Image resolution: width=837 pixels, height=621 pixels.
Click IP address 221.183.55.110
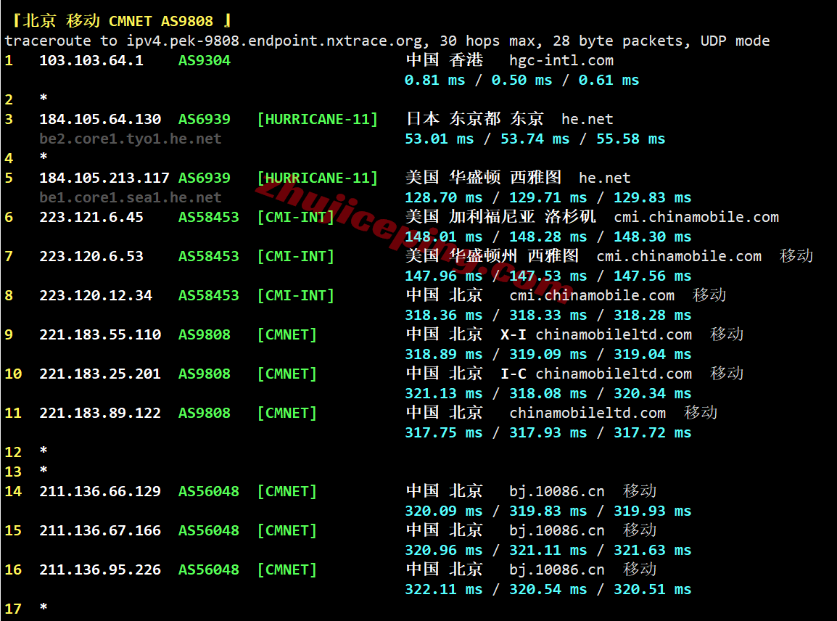(x=100, y=334)
